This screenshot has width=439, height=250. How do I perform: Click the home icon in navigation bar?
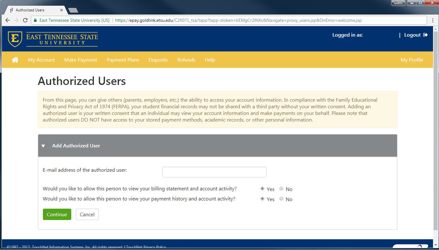tap(15, 60)
